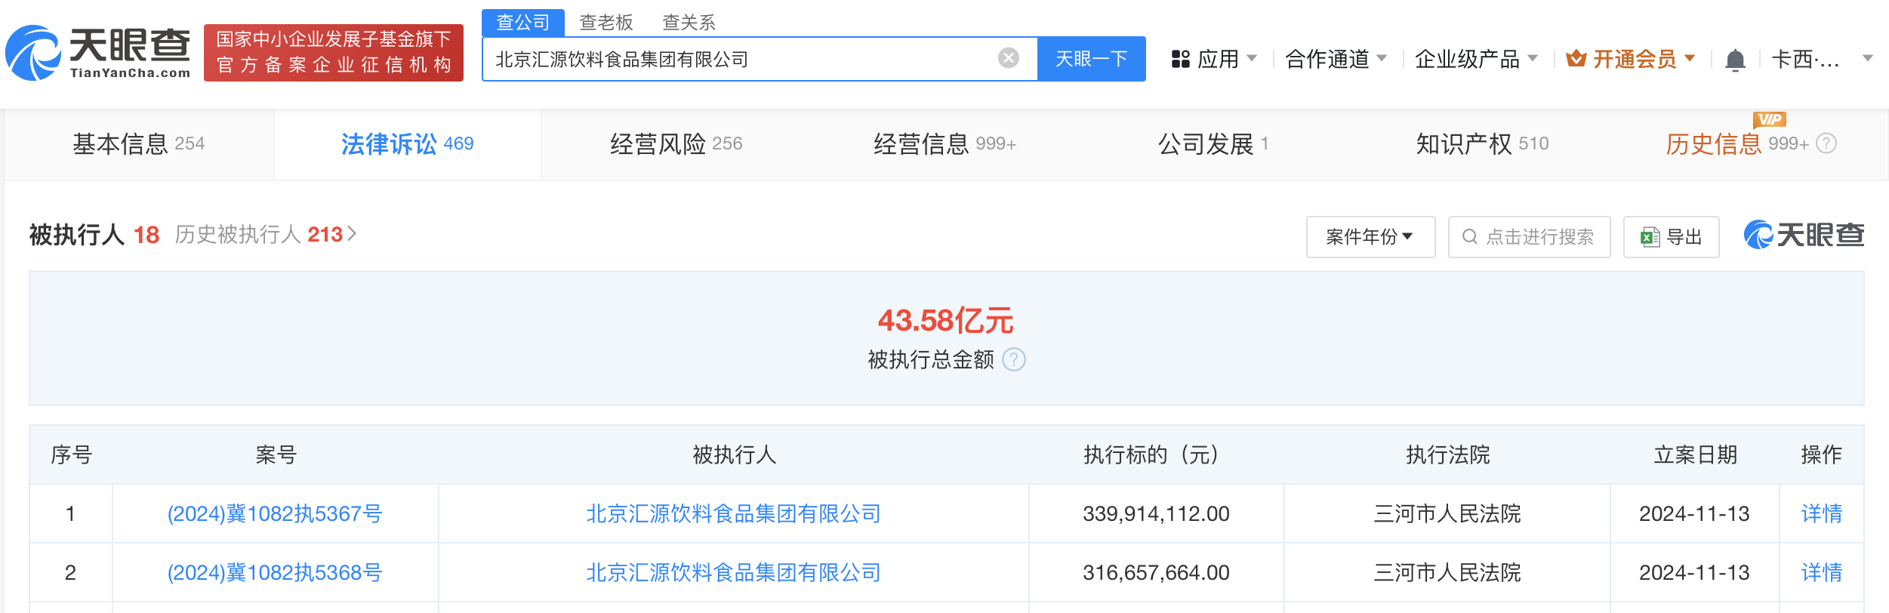
Task: Expand the 企业级产品 dropdown
Action: [x=1533, y=58]
